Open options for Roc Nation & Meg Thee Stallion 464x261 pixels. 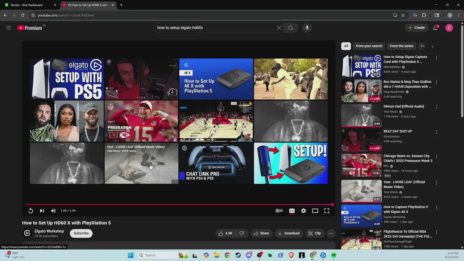(436, 82)
